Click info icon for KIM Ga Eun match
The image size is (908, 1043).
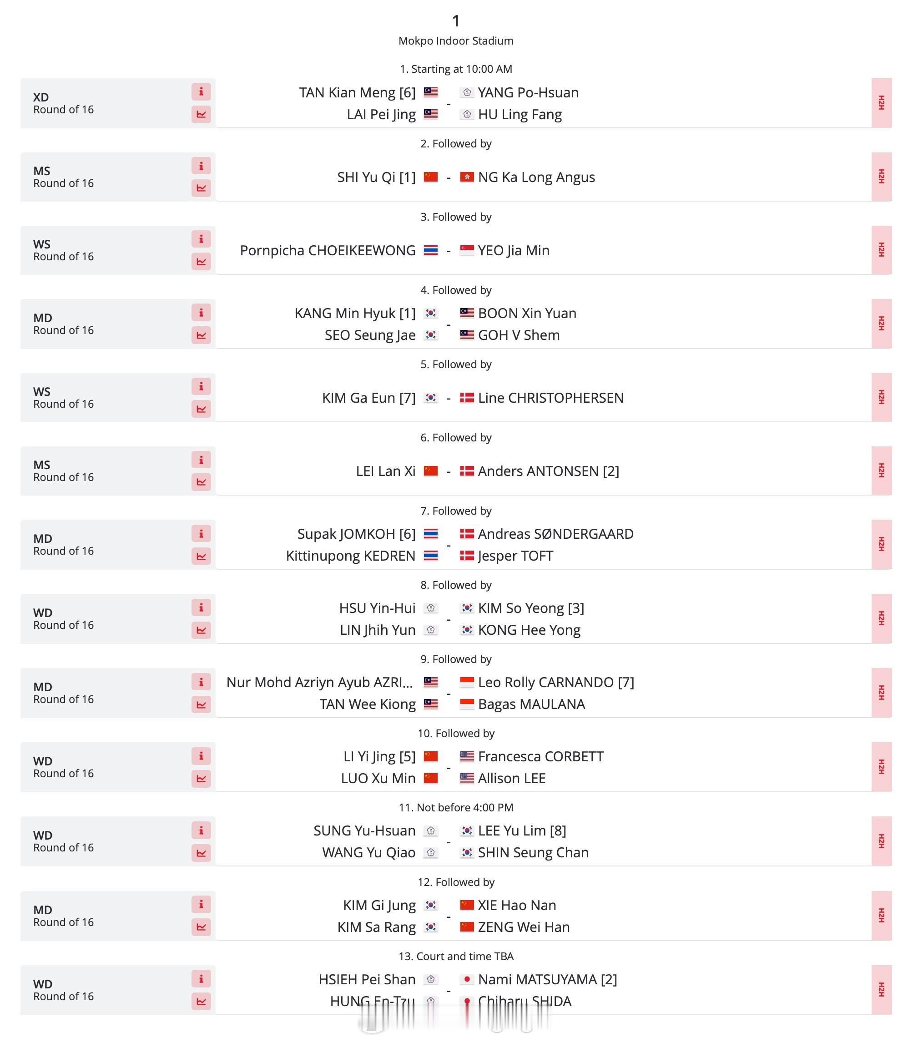point(201,386)
